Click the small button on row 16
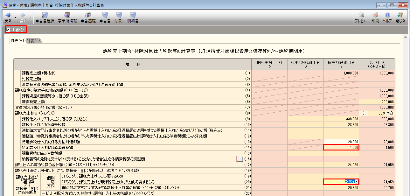Screen dimensions: 410x196 240,159
